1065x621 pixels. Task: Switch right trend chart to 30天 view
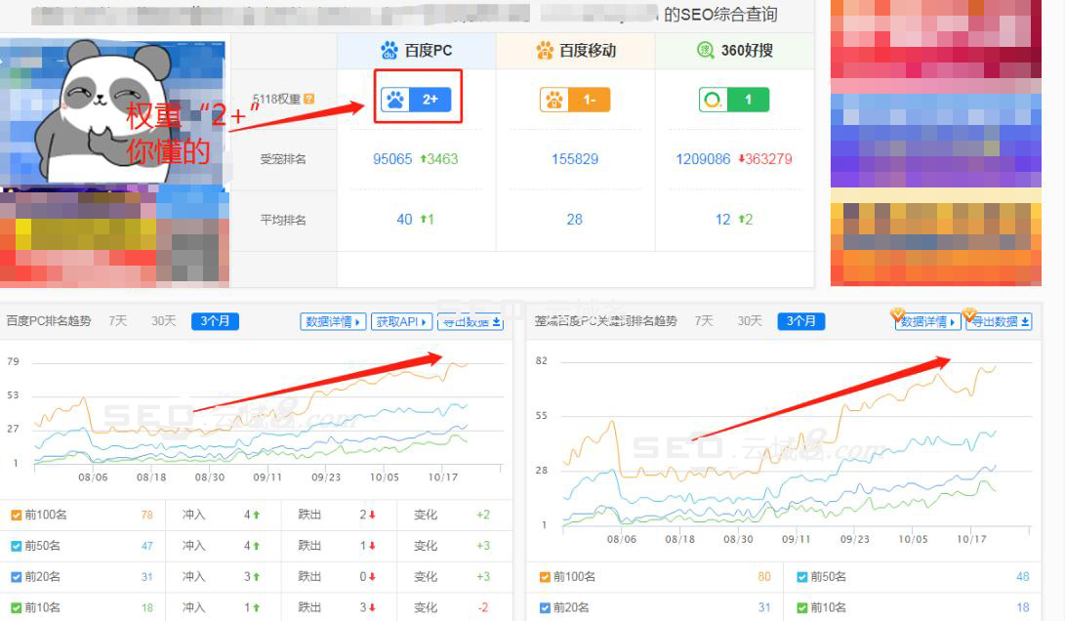point(748,319)
